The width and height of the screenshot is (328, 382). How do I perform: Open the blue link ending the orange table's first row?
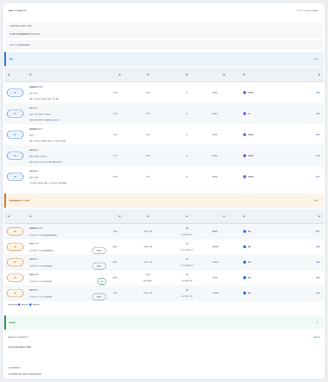[x=318, y=232]
